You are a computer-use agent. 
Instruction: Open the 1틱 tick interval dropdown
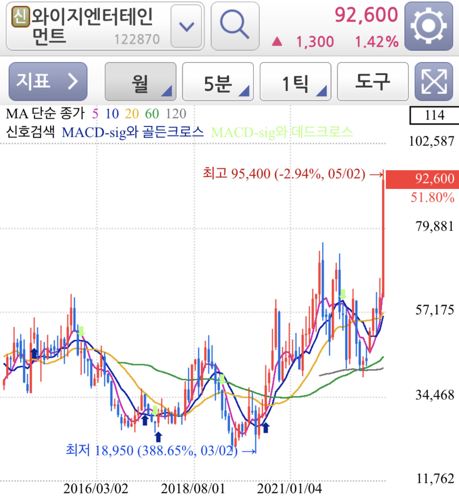pyautogui.click(x=295, y=81)
